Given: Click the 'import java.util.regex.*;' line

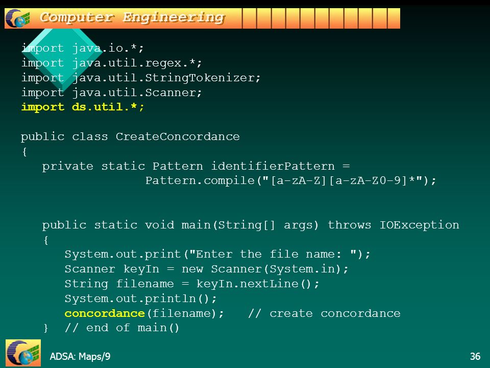Looking at the screenshot, I should 112,63.
